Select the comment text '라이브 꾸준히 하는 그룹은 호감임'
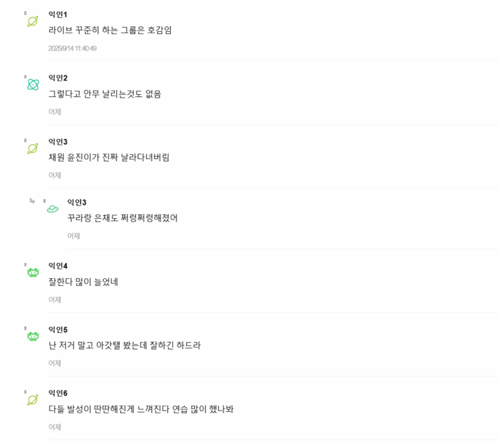The height and width of the screenshot is (443, 498). pyautogui.click(x=110, y=30)
